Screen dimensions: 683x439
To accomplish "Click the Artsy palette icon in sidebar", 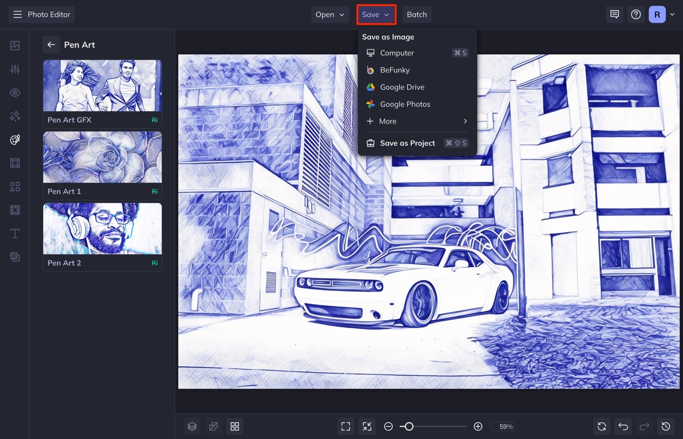I will pyautogui.click(x=15, y=139).
